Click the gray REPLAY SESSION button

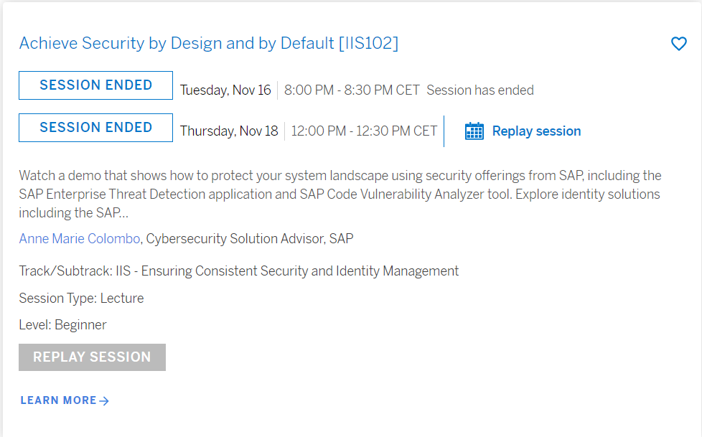point(92,357)
